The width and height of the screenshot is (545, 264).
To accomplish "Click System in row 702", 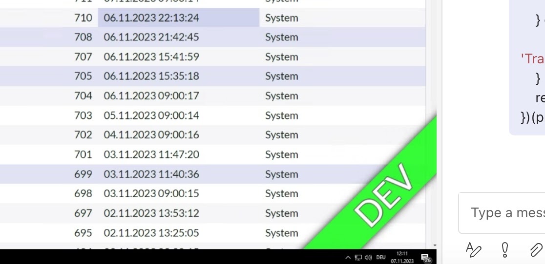I will click(282, 135).
